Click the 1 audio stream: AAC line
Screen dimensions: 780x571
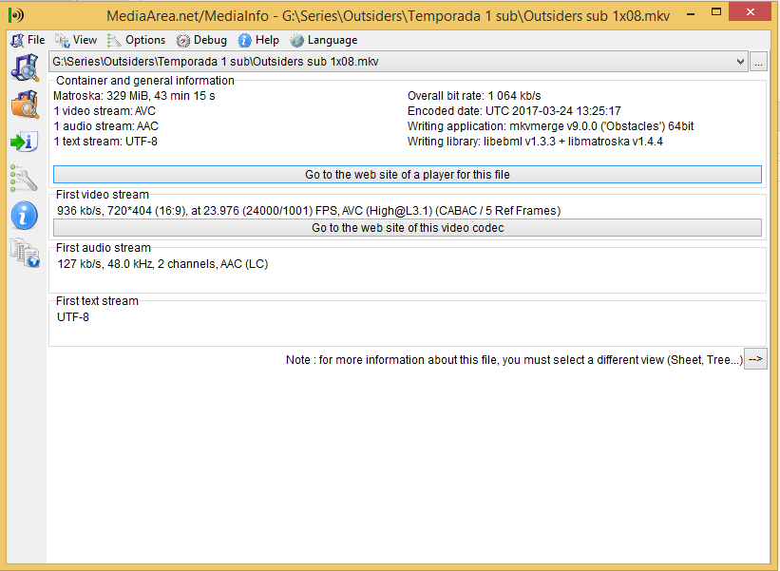coord(106,126)
